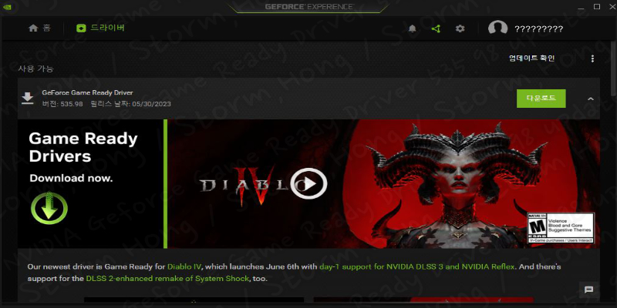Viewport: 617px width, 308px height.
Task: Click GeForce Game Ready Driver title
Action: (87, 92)
